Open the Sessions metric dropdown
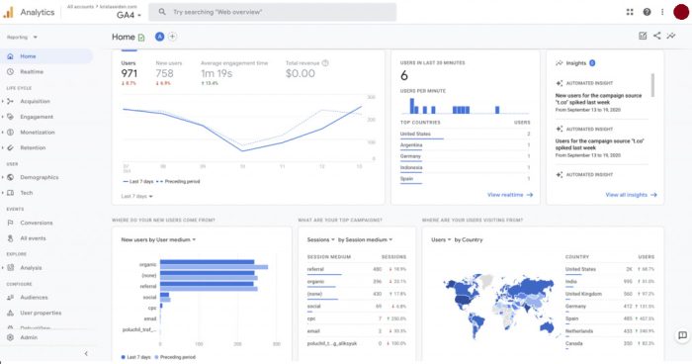The height and width of the screenshot is (364, 692). pyautogui.click(x=321, y=240)
